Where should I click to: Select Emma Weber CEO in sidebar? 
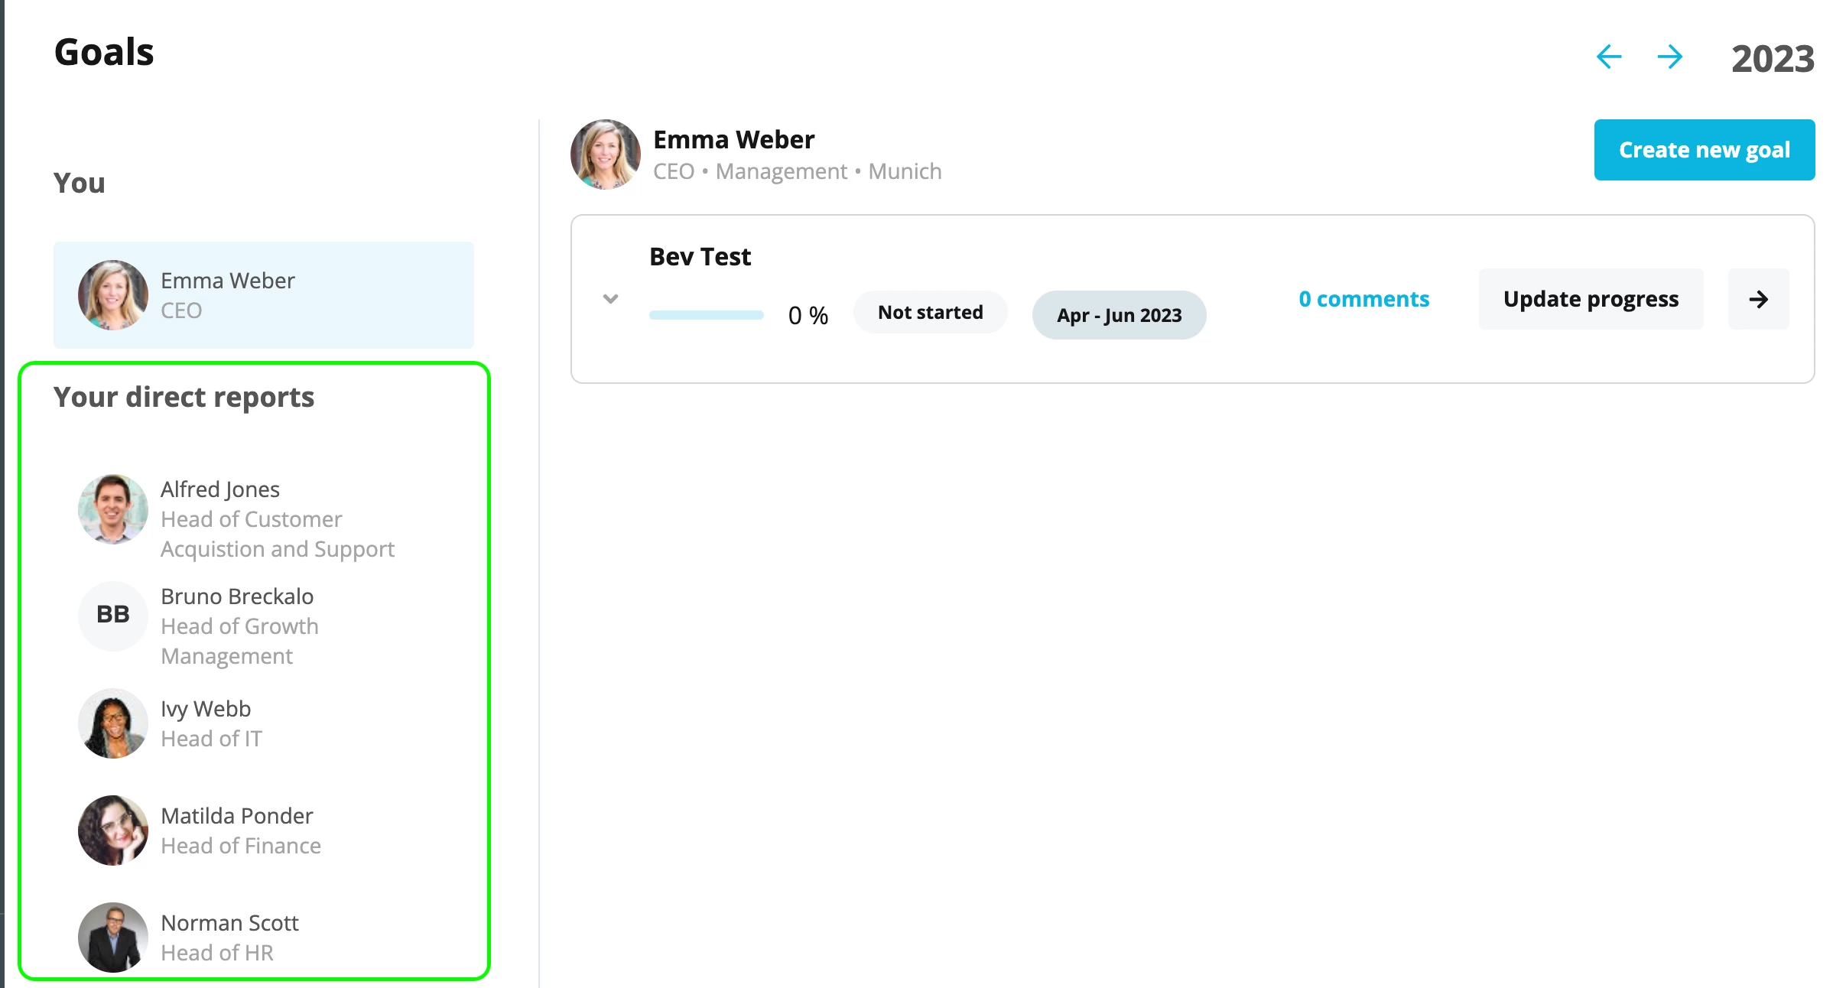[264, 295]
